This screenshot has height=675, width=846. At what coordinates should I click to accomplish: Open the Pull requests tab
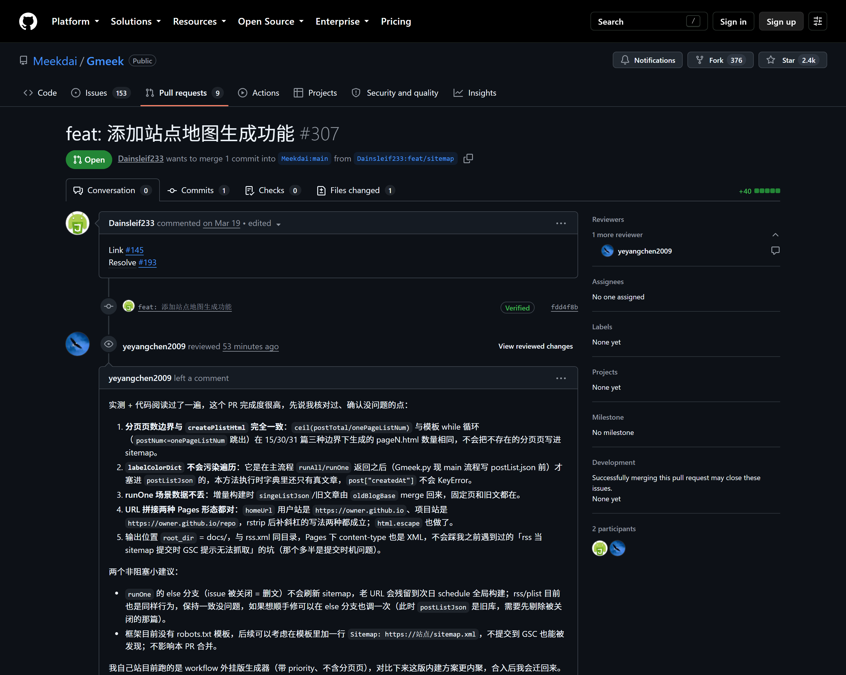point(184,93)
